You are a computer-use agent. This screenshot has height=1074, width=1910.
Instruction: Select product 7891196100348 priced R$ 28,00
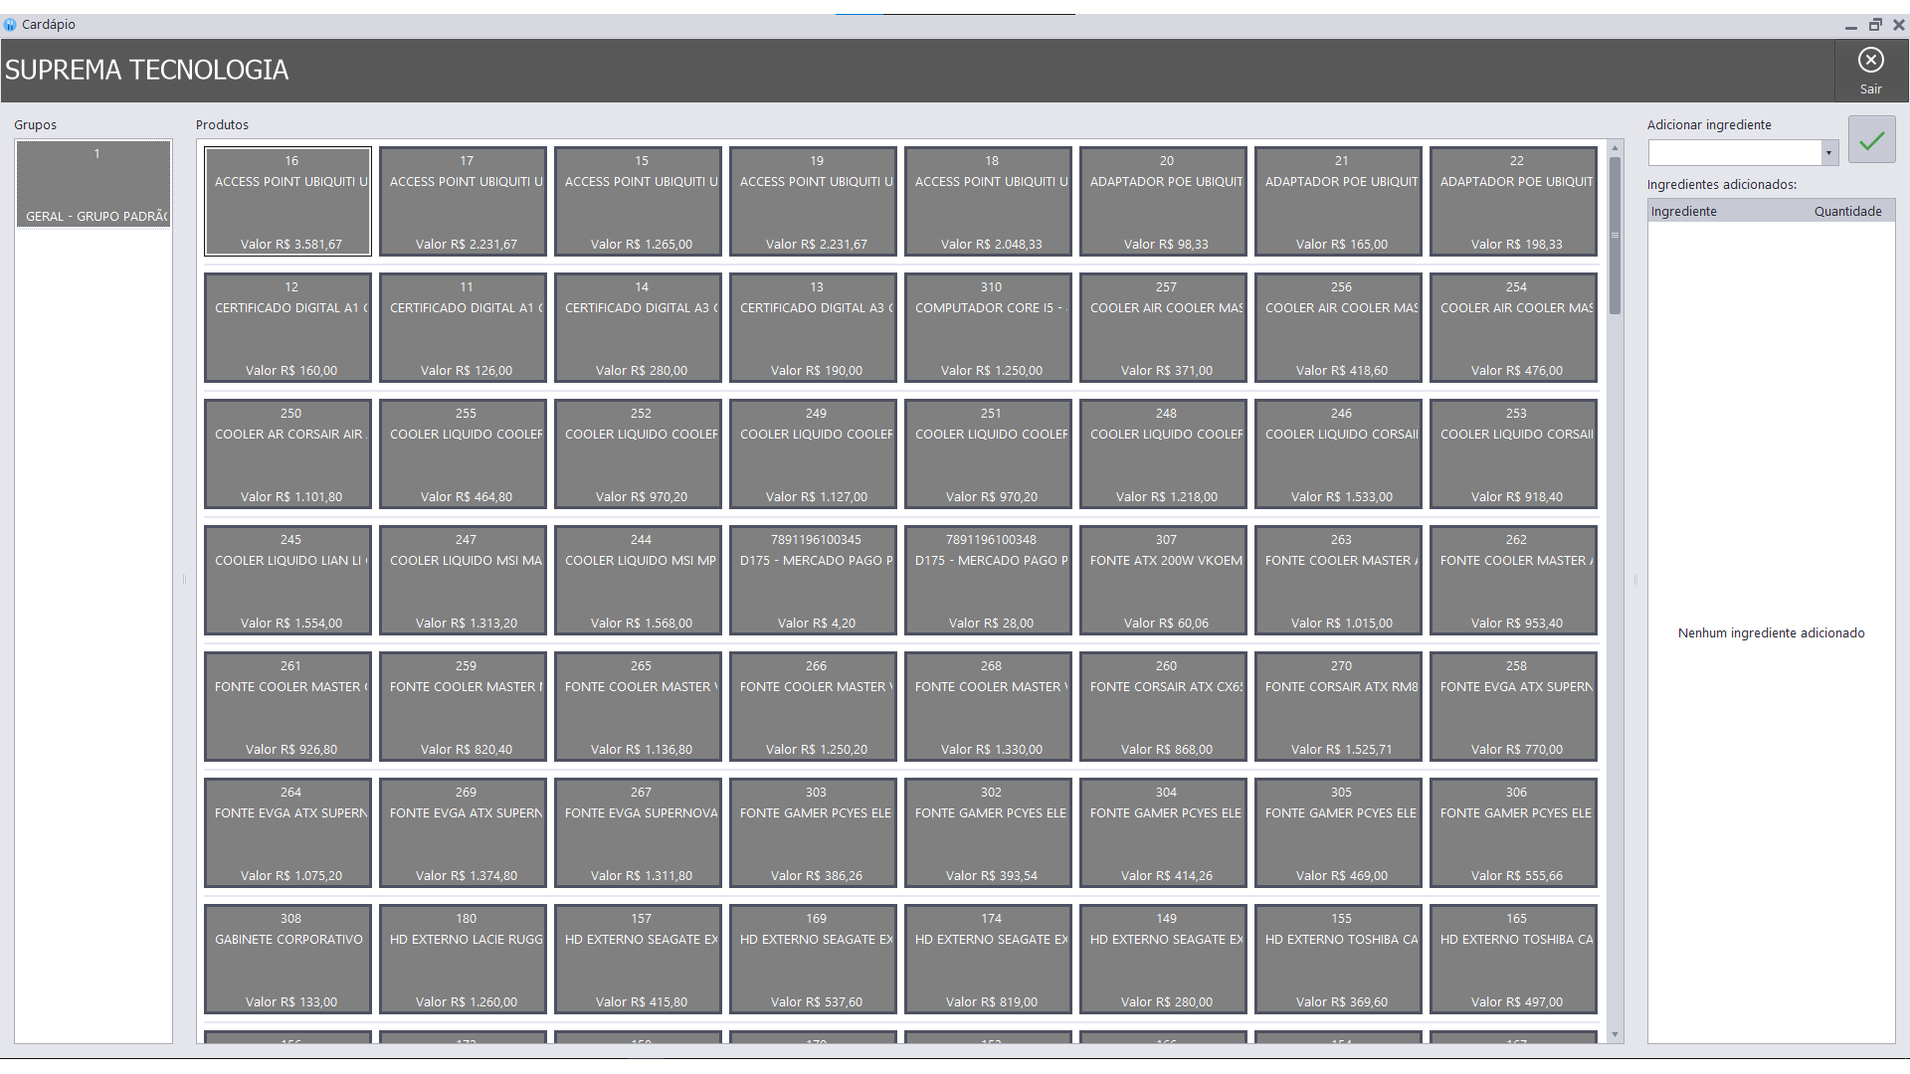(x=988, y=581)
